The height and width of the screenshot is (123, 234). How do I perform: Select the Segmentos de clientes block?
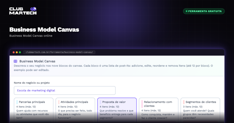pos(200,110)
